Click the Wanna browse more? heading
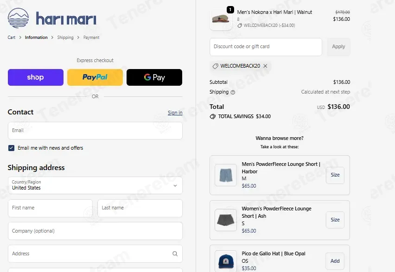The height and width of the screenshot is (272, 395). [280, 138]
